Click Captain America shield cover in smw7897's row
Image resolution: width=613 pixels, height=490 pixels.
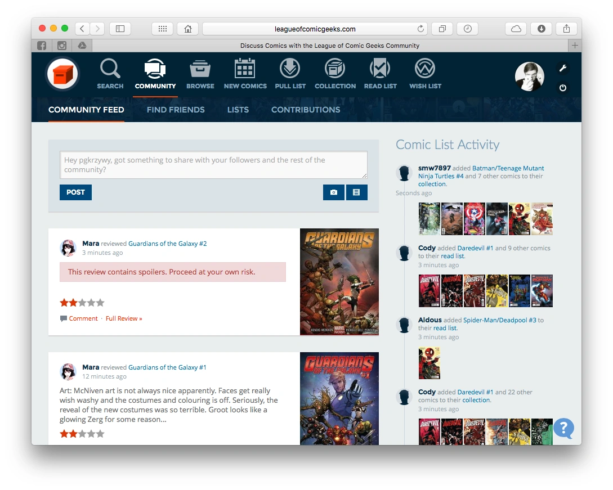(474, 219)
